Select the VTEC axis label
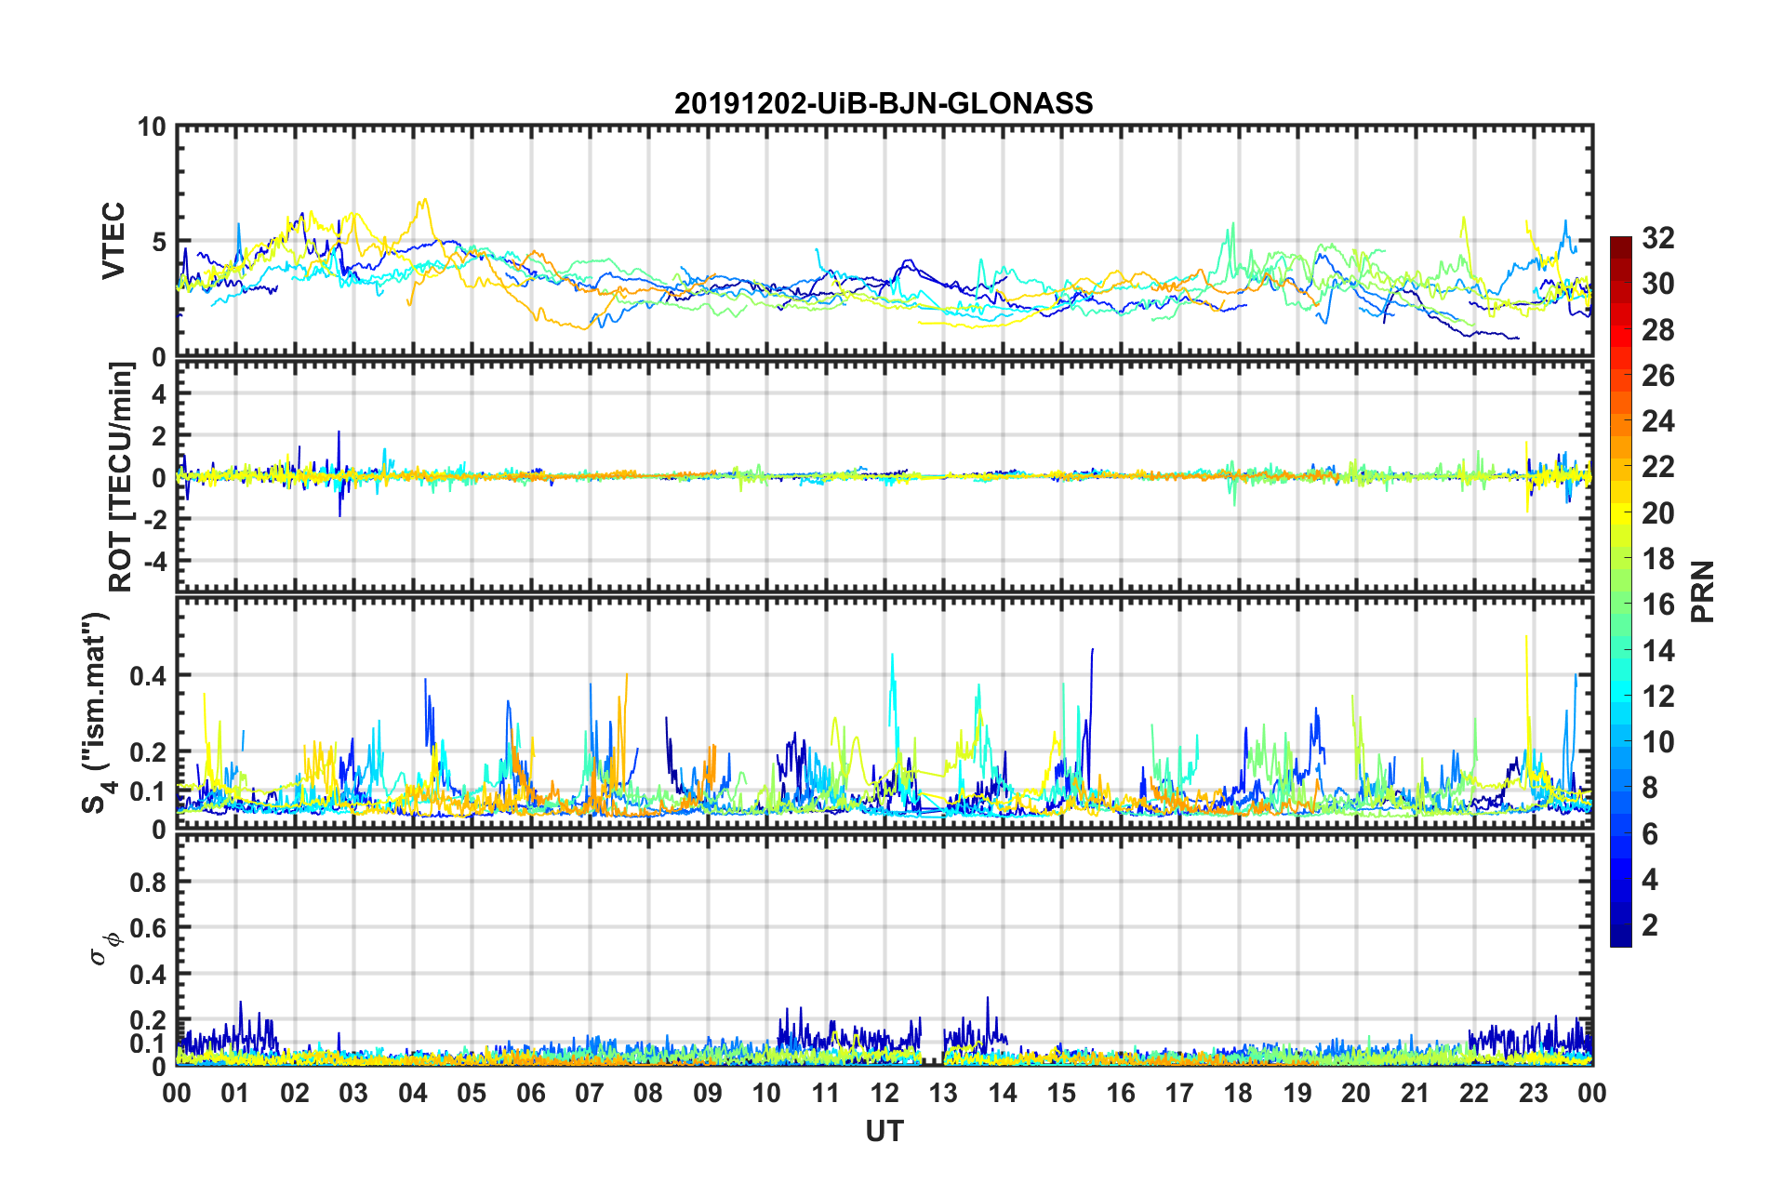 pos(113,241)
